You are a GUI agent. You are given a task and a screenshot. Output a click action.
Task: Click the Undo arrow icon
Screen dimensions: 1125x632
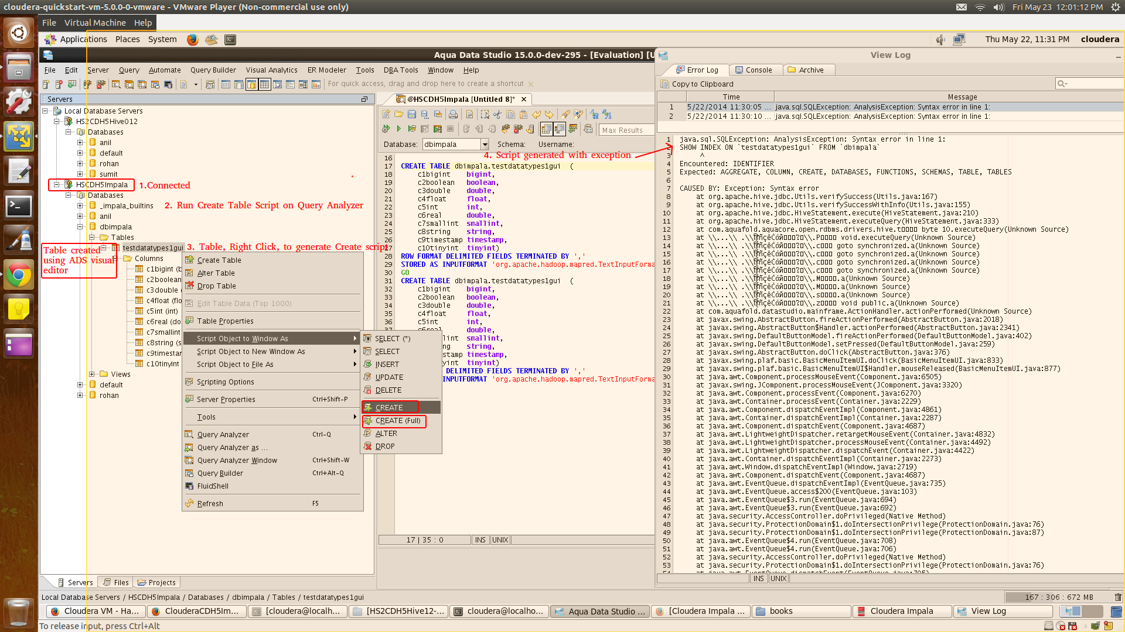pos(536,115)
